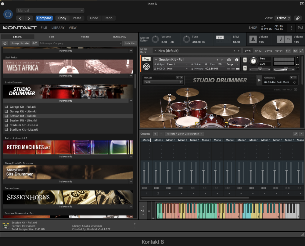Open the Kontakt FILE menu
The width and height of the screenshot is (305, 246).
tap(44, 28)
